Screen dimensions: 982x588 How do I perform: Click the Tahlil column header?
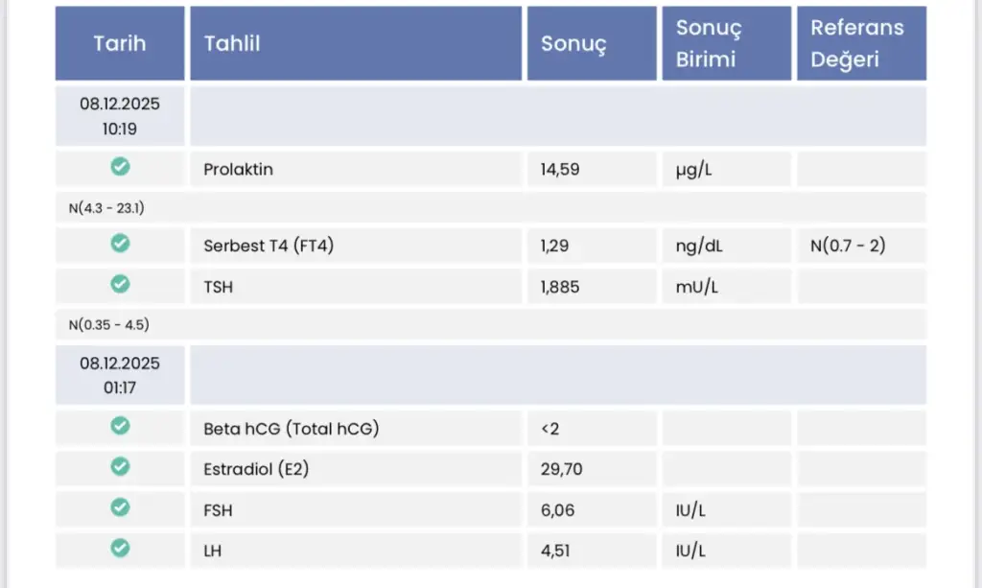pos(232,43)
